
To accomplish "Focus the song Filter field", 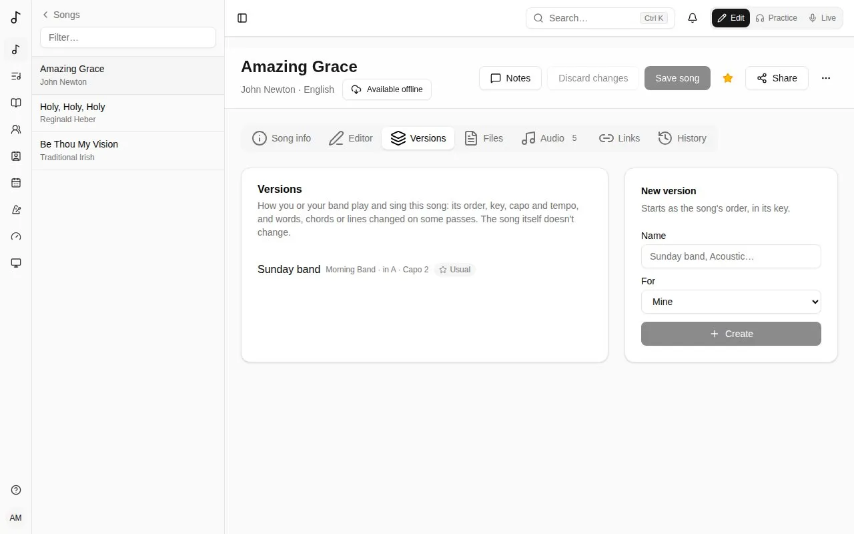I will [128, 37].
